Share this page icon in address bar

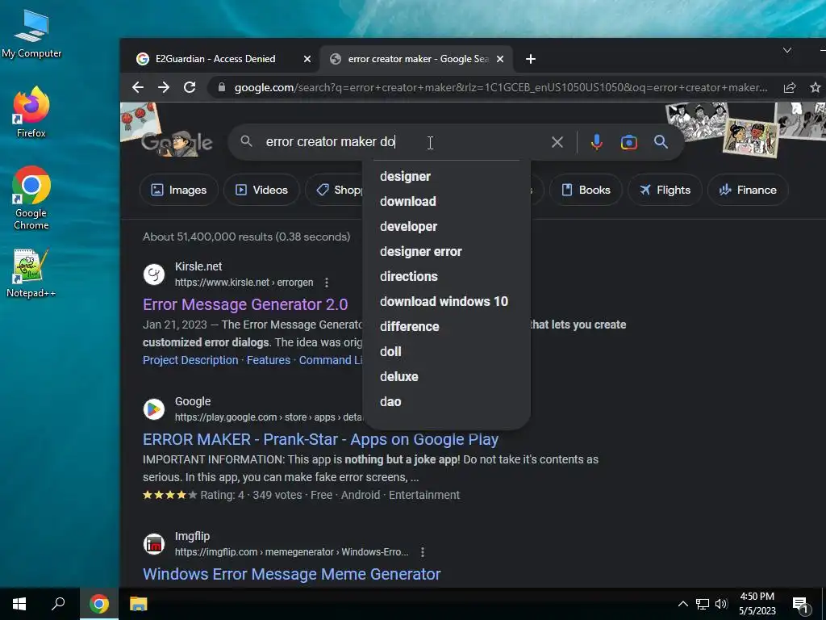pos(790,87)
